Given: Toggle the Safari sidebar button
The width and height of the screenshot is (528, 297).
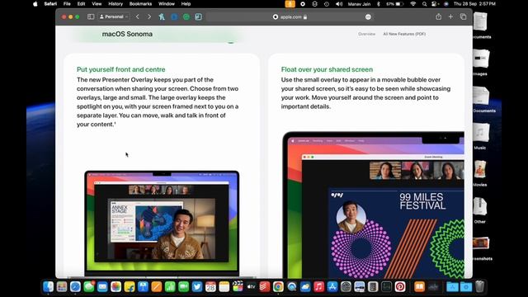Looking at the screenshot, I should click(x=91, y=16).
